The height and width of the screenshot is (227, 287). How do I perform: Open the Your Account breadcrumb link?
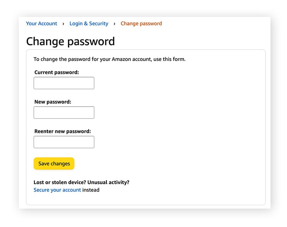[41, 24]
